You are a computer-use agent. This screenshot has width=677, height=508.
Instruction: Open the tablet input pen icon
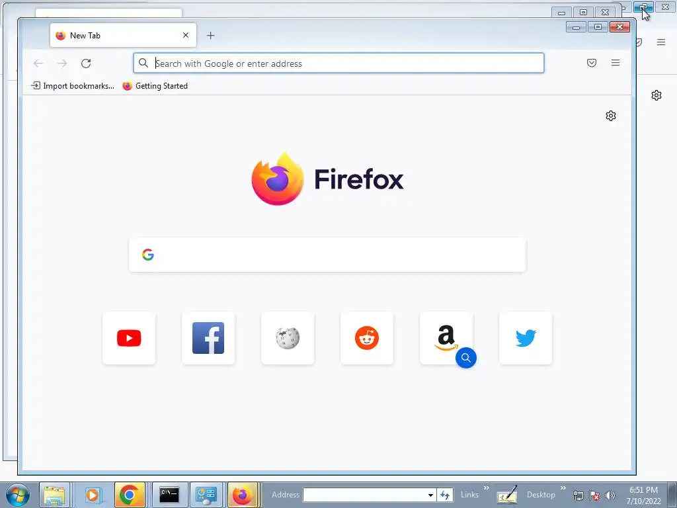507,495
